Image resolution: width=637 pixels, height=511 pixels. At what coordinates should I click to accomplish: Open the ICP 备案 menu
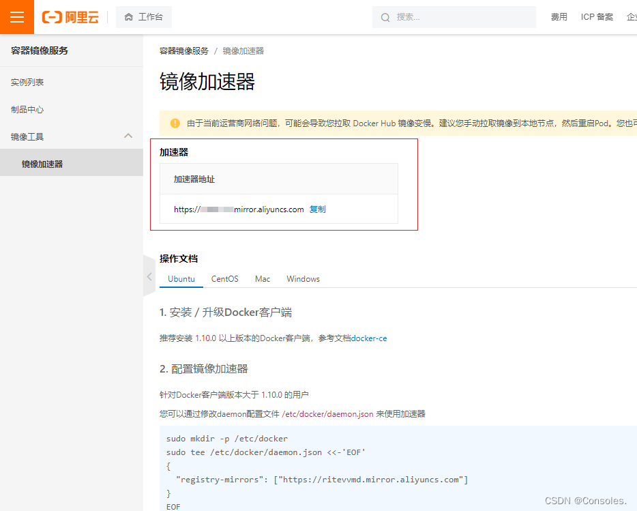(596, 17)
